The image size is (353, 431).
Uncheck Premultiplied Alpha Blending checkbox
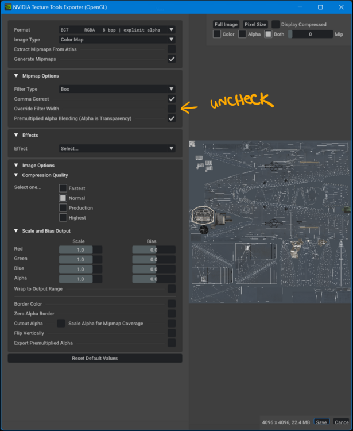[172, 118]
